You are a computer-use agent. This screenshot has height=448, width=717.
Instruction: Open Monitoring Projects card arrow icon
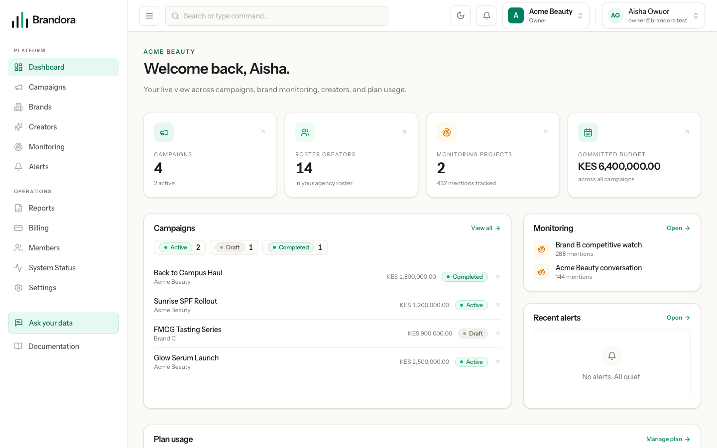[546, 132]
